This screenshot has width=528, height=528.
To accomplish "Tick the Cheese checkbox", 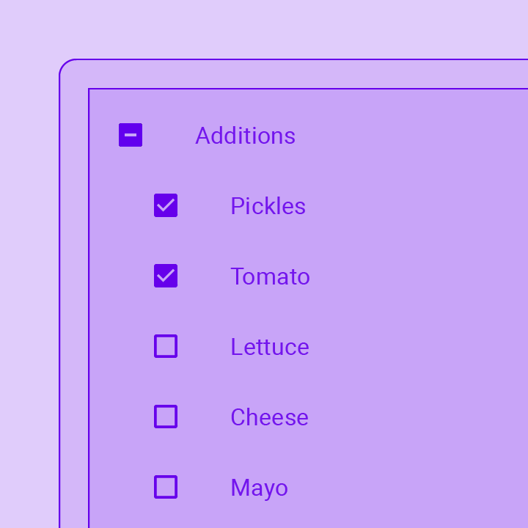I will click(x=166, y=417).
